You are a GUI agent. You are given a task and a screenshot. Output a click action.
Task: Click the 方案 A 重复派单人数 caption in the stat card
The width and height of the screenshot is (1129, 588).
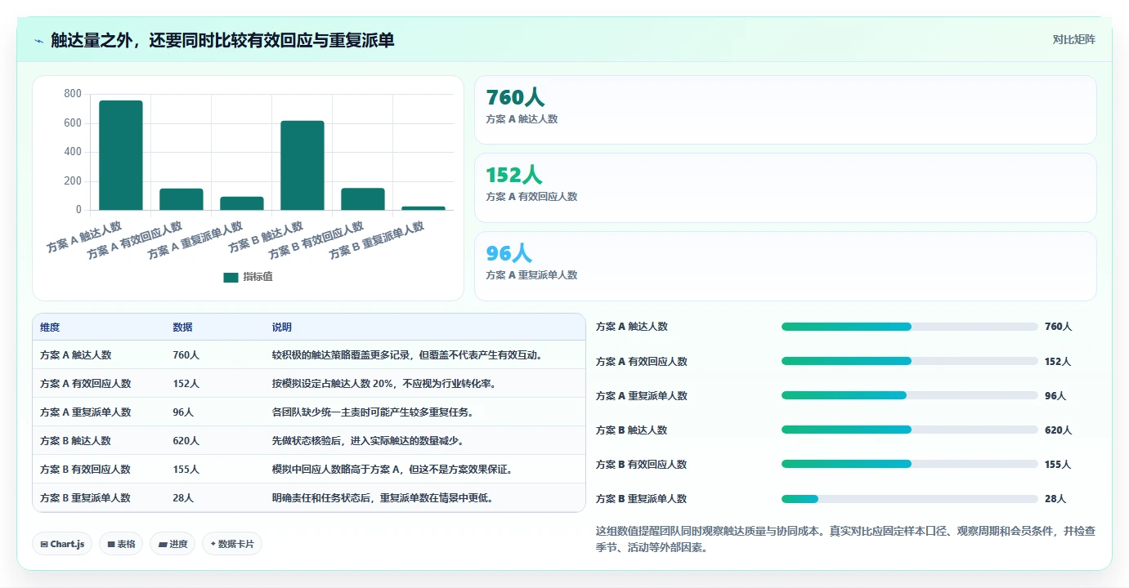(531, 275)
